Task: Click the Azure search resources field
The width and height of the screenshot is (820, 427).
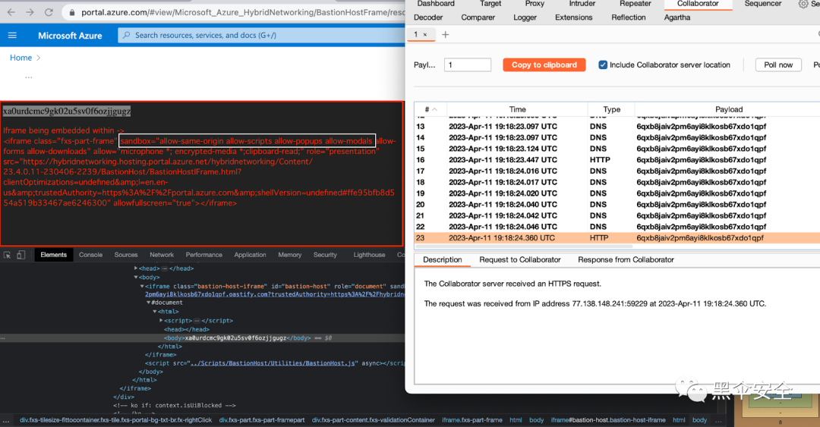Action: [261, 35]
